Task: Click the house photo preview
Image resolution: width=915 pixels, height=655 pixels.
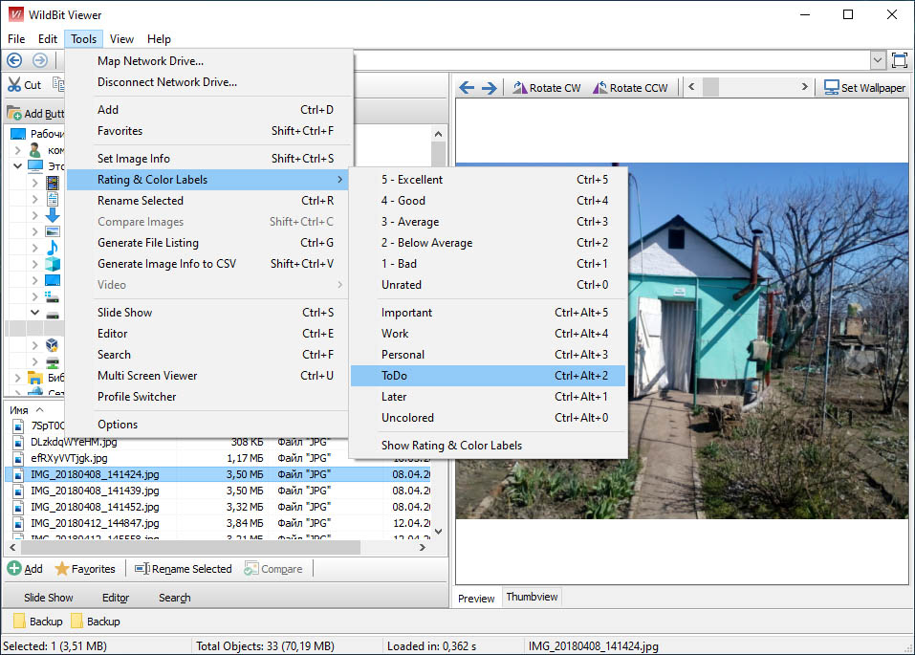Action: [x=682, y=340]
